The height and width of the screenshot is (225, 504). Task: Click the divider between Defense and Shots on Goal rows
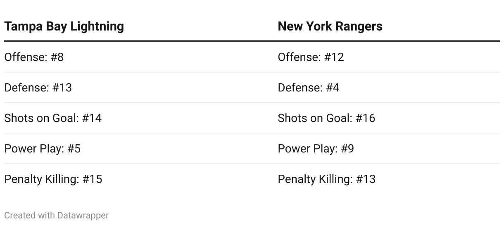click(x=252, y=103)
